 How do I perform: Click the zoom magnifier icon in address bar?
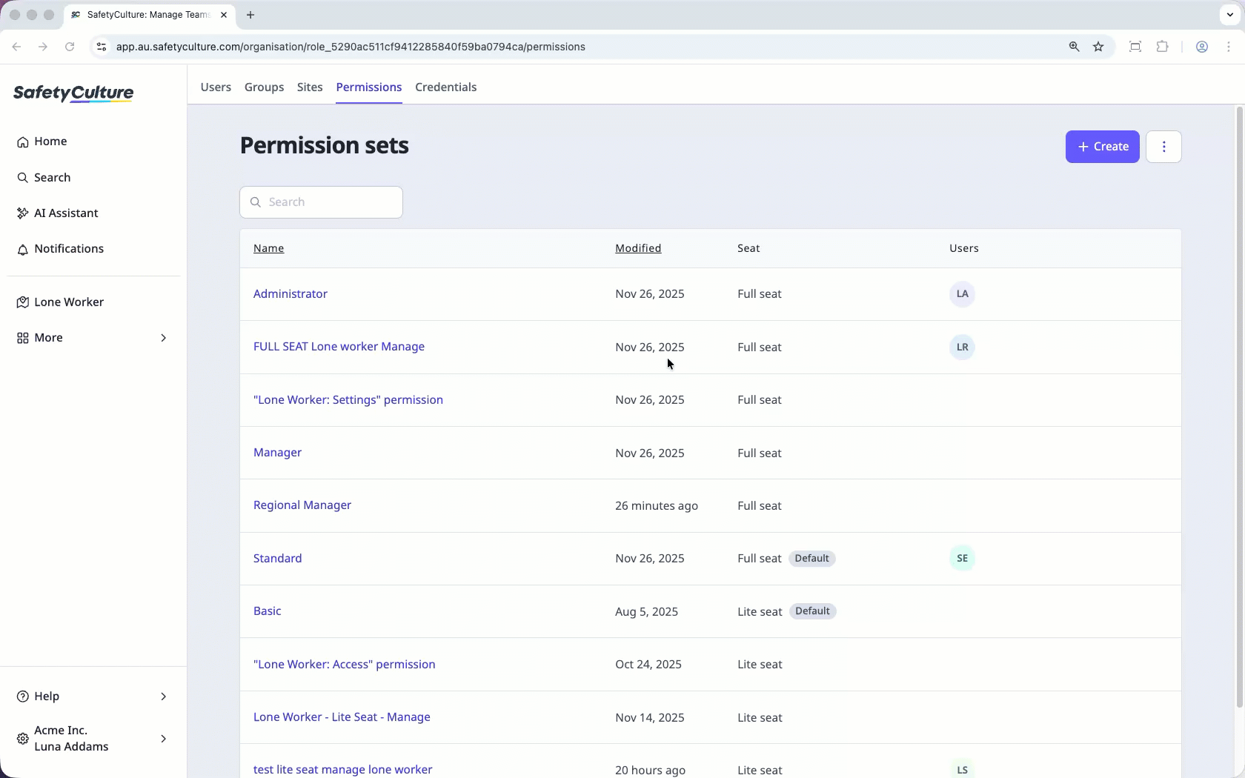1074,47
